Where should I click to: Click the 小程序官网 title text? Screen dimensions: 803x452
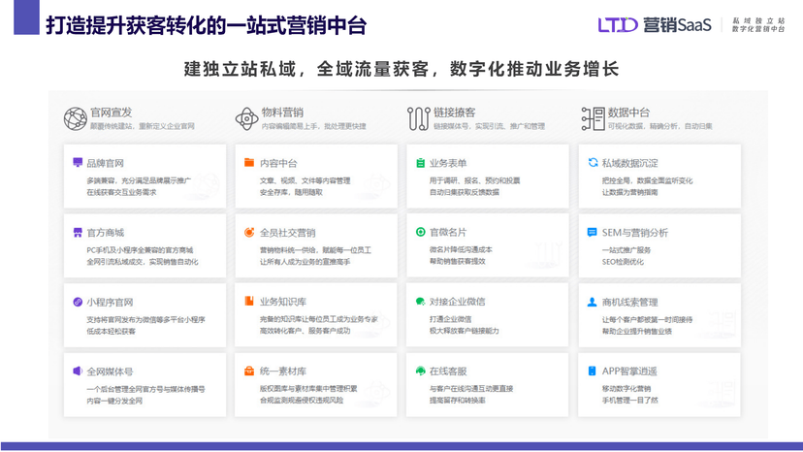click(110, 303)
